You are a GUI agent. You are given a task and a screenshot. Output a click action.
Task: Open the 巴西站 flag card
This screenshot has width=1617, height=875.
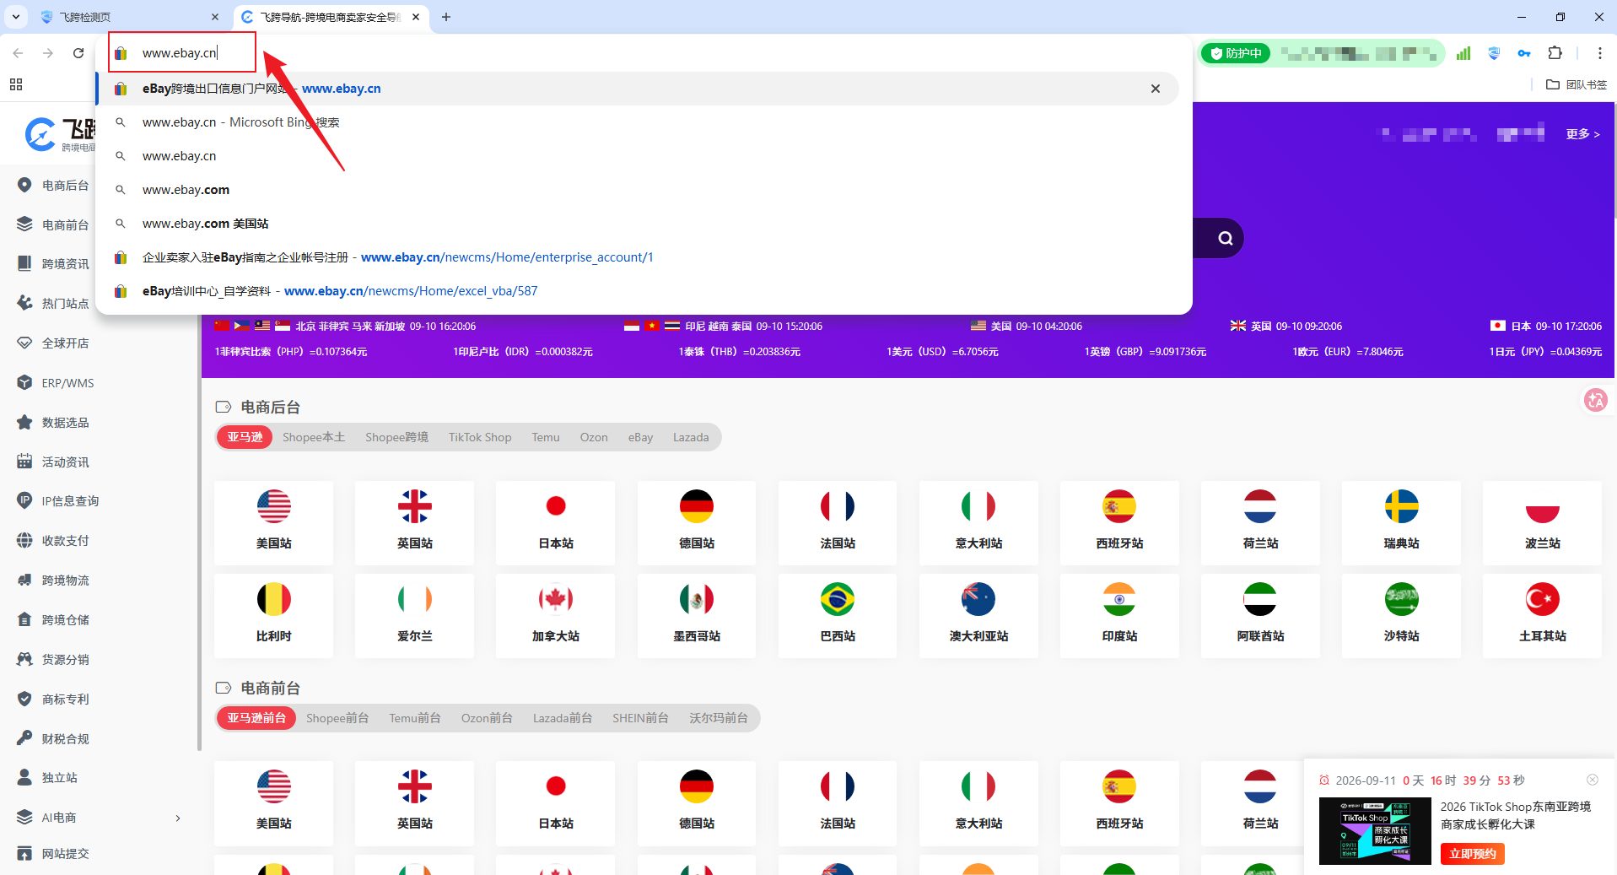[838, 616]
